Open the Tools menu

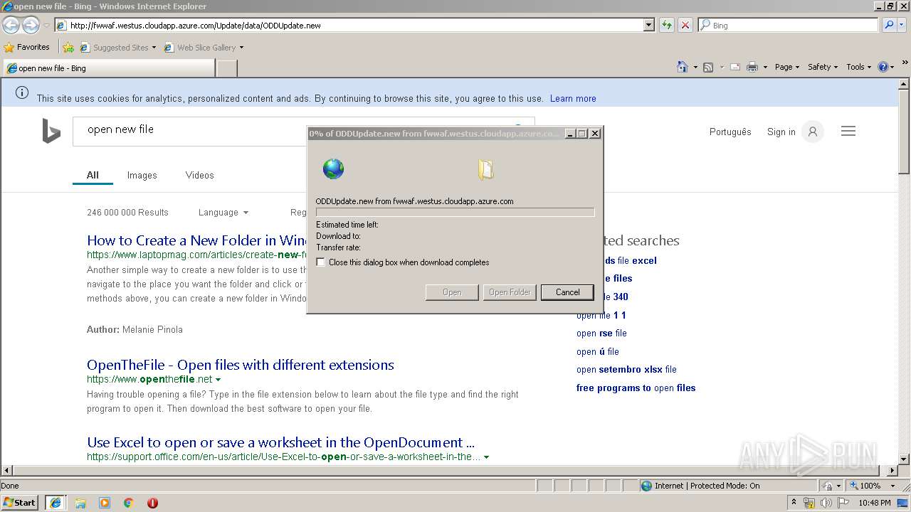(858, 67)
